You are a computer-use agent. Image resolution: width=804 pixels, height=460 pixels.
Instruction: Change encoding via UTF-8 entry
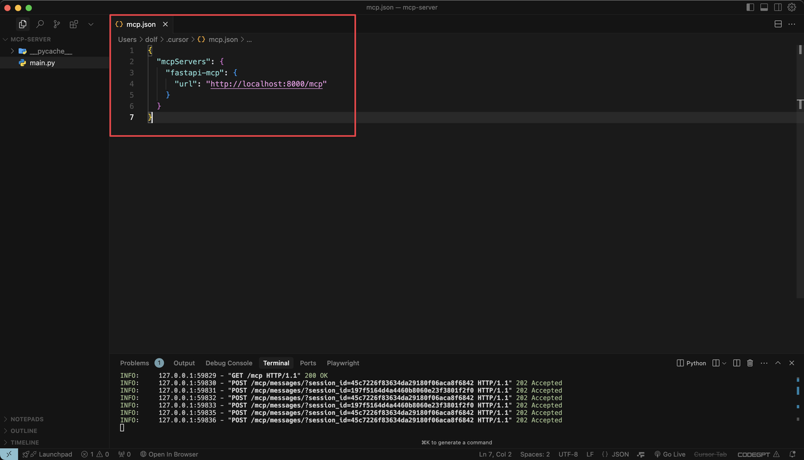tap(568, 454)
